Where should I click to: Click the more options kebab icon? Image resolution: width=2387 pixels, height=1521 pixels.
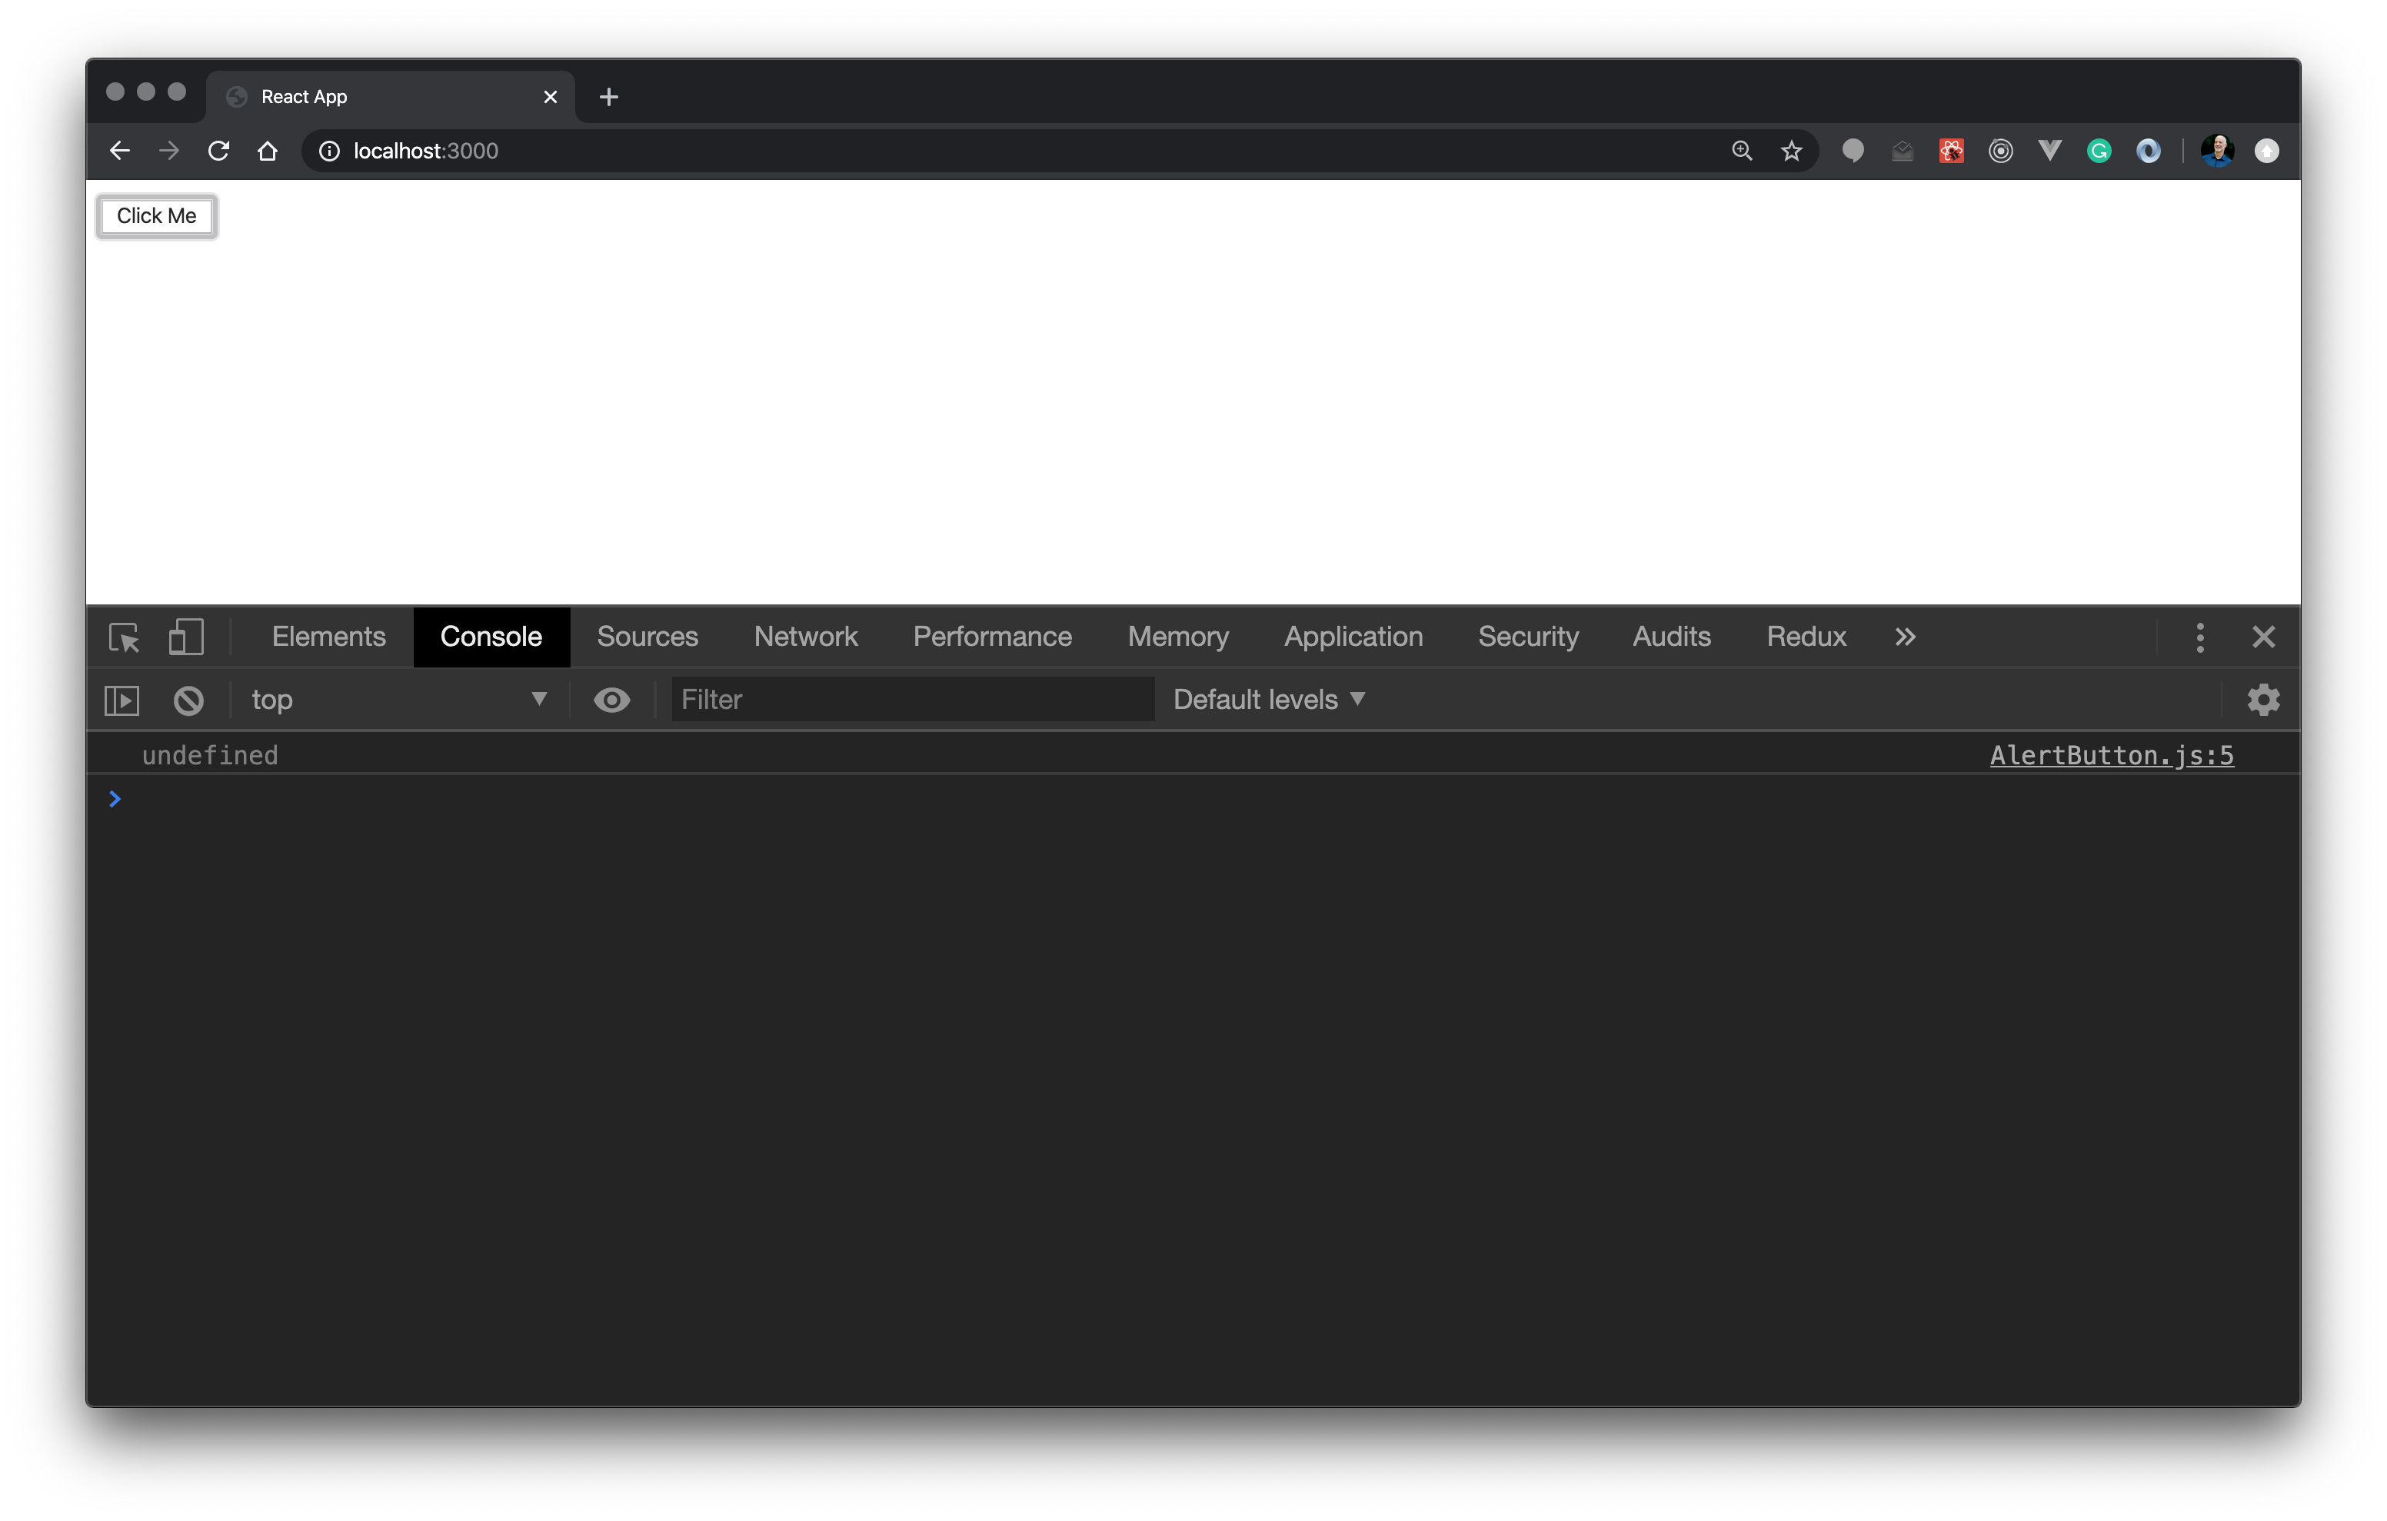2201,637
